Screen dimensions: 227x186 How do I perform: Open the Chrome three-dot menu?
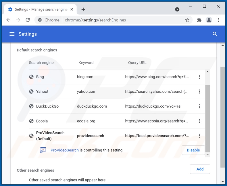[218, 20]
